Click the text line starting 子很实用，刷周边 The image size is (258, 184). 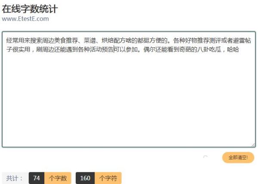(x=123, y=49)
